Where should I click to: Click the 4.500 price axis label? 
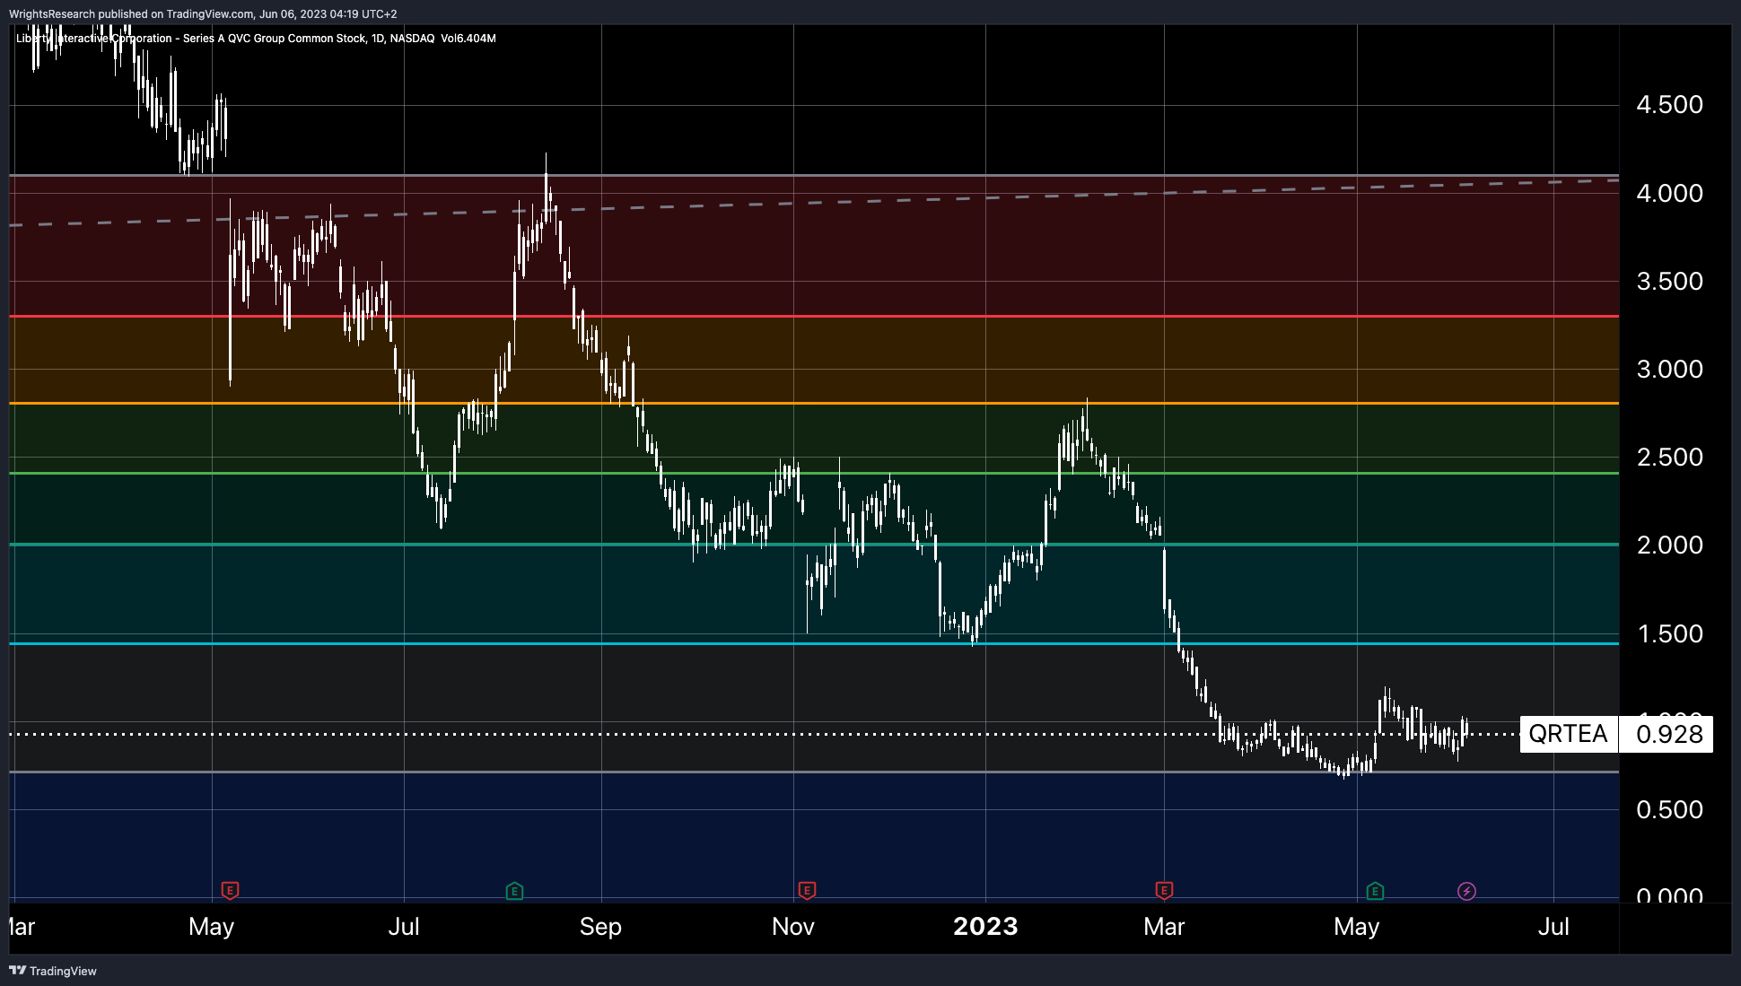point(1668,105)
